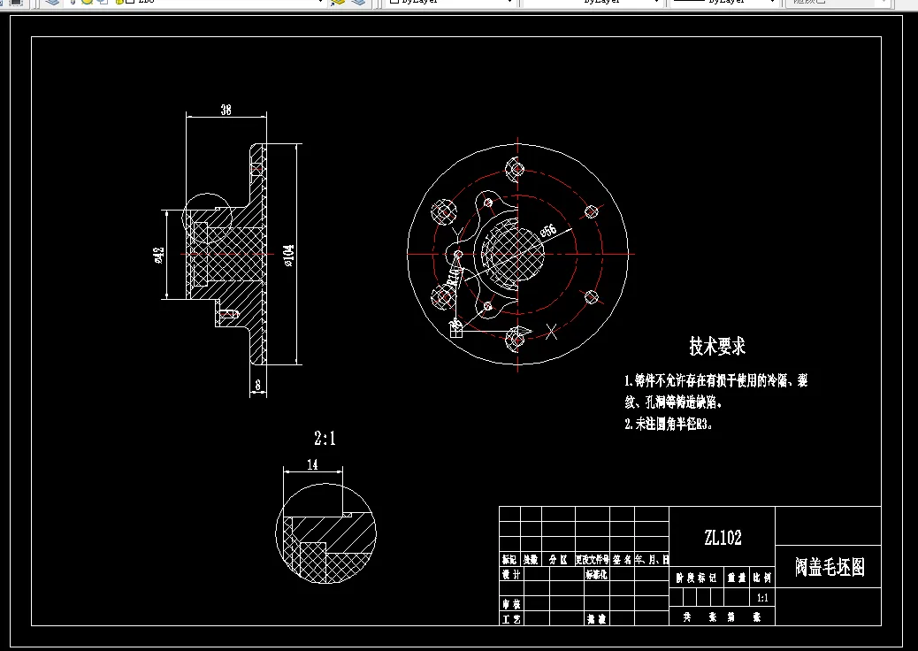
Task: Click the 阶段标记 title block cell
Action: (696, 578)
